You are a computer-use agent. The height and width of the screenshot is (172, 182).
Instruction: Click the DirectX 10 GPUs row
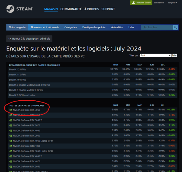click(x=92, y=80)
